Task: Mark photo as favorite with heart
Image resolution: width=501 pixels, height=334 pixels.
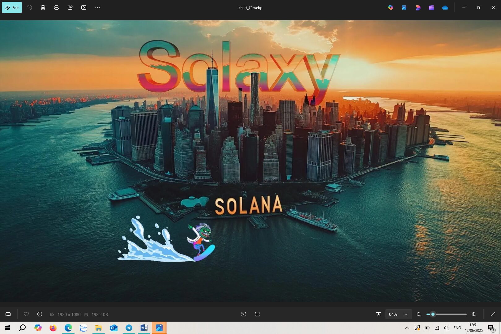Action: point(26,314)
